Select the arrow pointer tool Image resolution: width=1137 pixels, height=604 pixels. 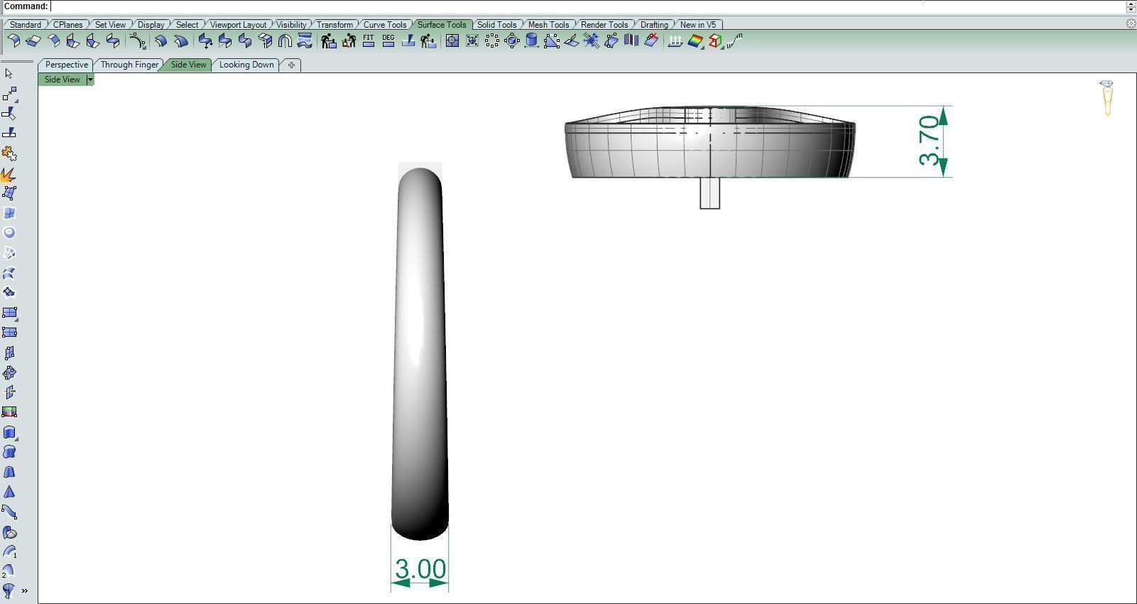click(x=9, y=74)
